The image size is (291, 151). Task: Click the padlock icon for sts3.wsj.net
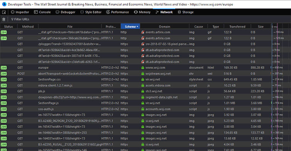142,91
